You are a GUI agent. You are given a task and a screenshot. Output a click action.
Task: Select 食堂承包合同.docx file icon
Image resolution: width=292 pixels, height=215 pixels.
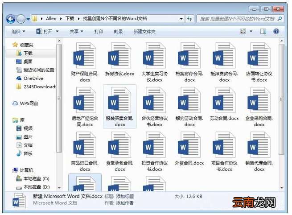click(119, 145)
